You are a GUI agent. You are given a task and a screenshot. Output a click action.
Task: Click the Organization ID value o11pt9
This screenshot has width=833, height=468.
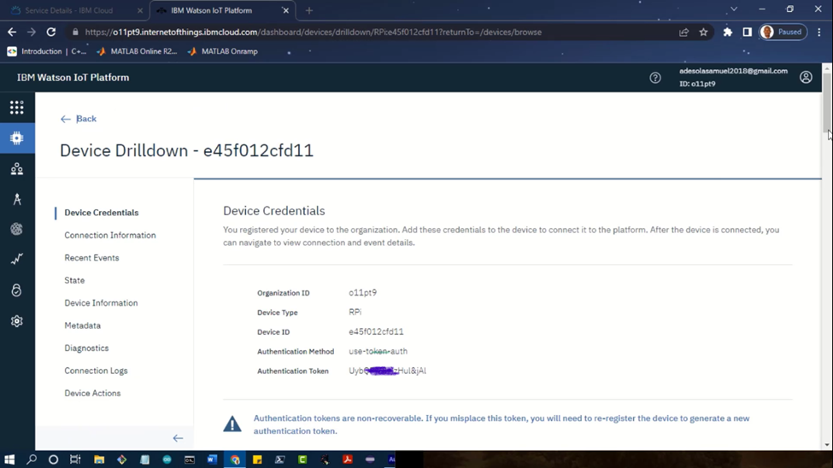pyautogui.click(x=363, y=293)
